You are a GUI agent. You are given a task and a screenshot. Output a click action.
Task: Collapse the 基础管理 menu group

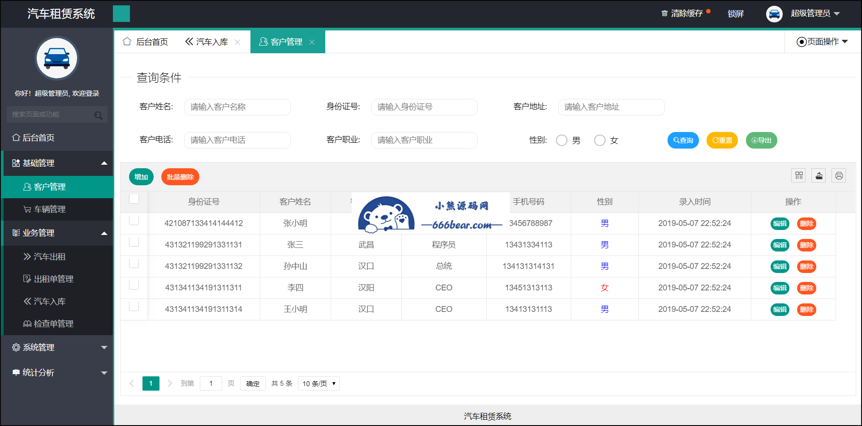point(57,163)
